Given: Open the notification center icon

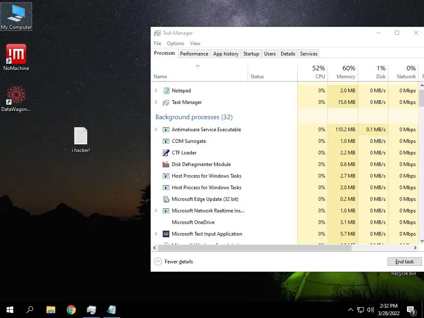Looking at the screenshot, I should [x=411, y=310].
